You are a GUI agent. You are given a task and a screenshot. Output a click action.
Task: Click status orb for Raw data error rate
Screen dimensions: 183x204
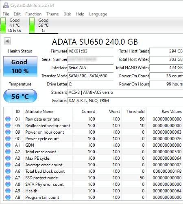[x=8, y=119]
